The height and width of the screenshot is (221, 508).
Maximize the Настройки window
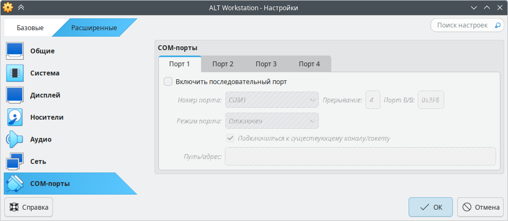(487, 8)
